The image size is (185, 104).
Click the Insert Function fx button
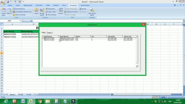tap(31, 21)
